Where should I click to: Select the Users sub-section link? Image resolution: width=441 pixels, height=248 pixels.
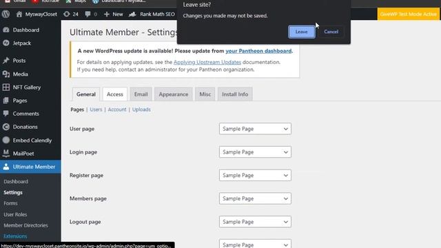pos(96,110)
